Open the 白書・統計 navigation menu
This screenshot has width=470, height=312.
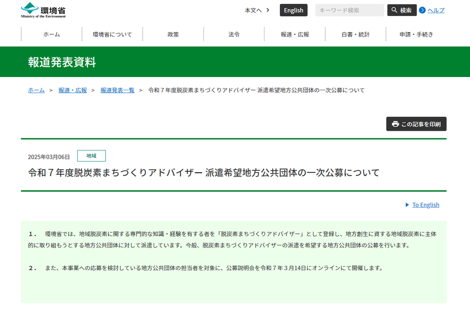click(x=355, y=34)
